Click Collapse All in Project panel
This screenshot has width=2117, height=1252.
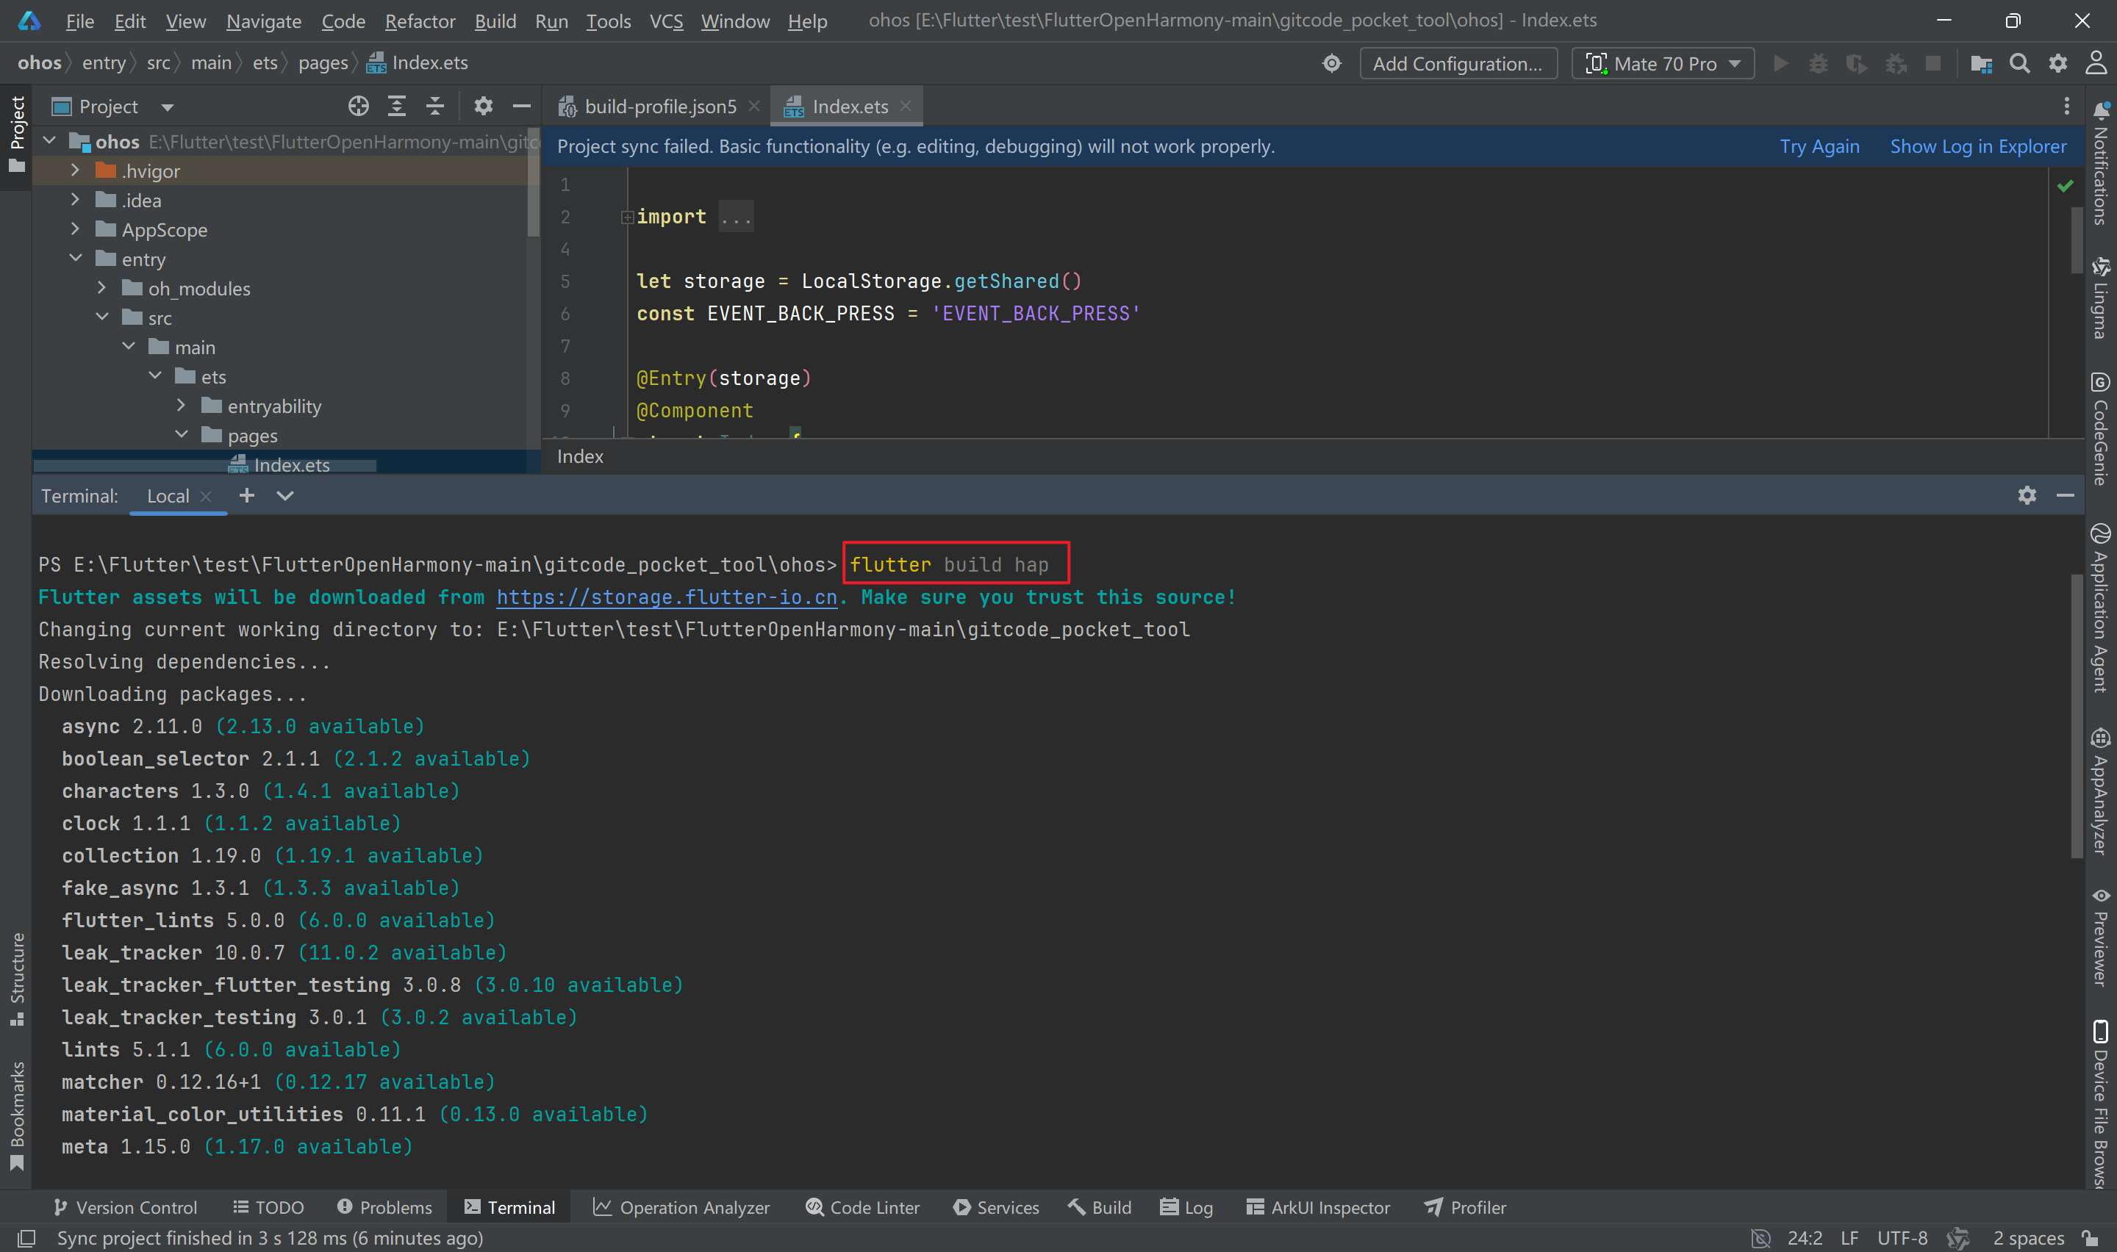(434, 107)
